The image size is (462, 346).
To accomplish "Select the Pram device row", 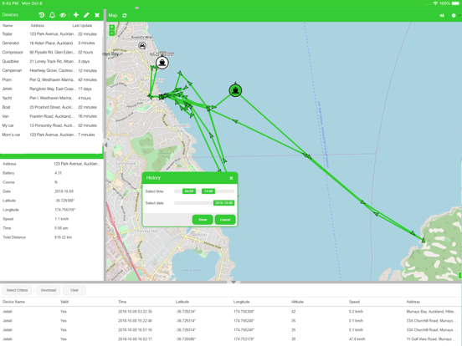I will coord(51,79).
